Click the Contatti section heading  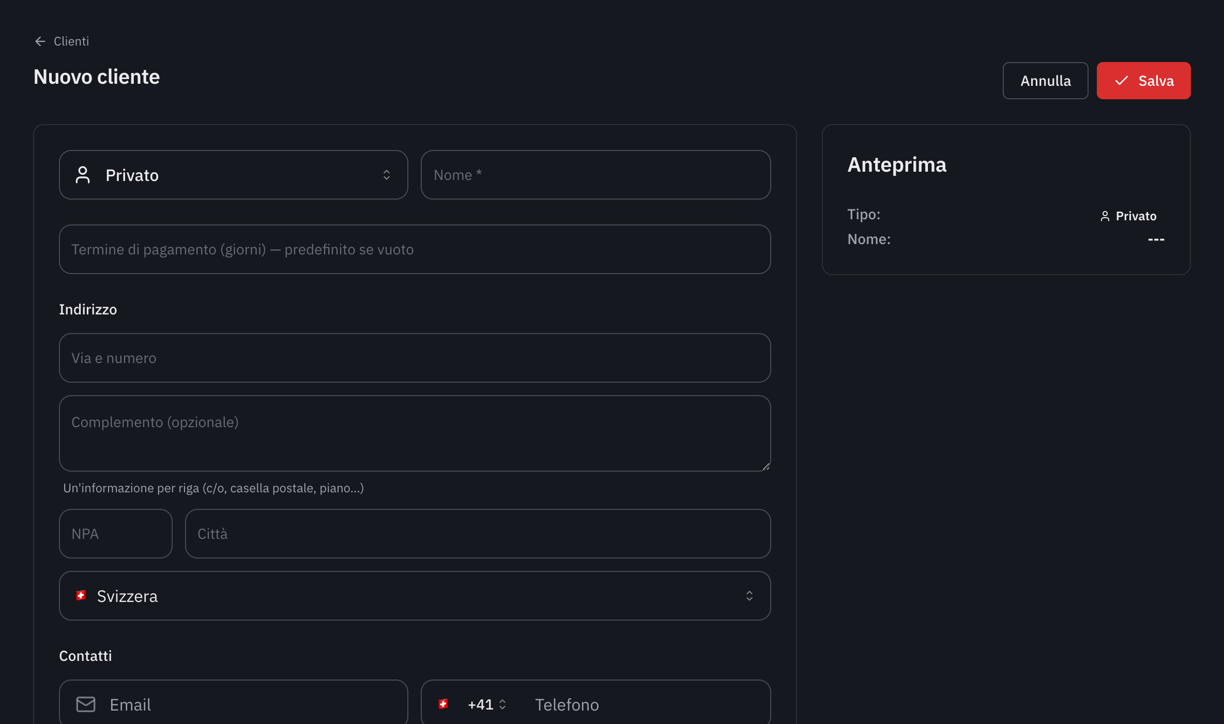pos(85,656)
